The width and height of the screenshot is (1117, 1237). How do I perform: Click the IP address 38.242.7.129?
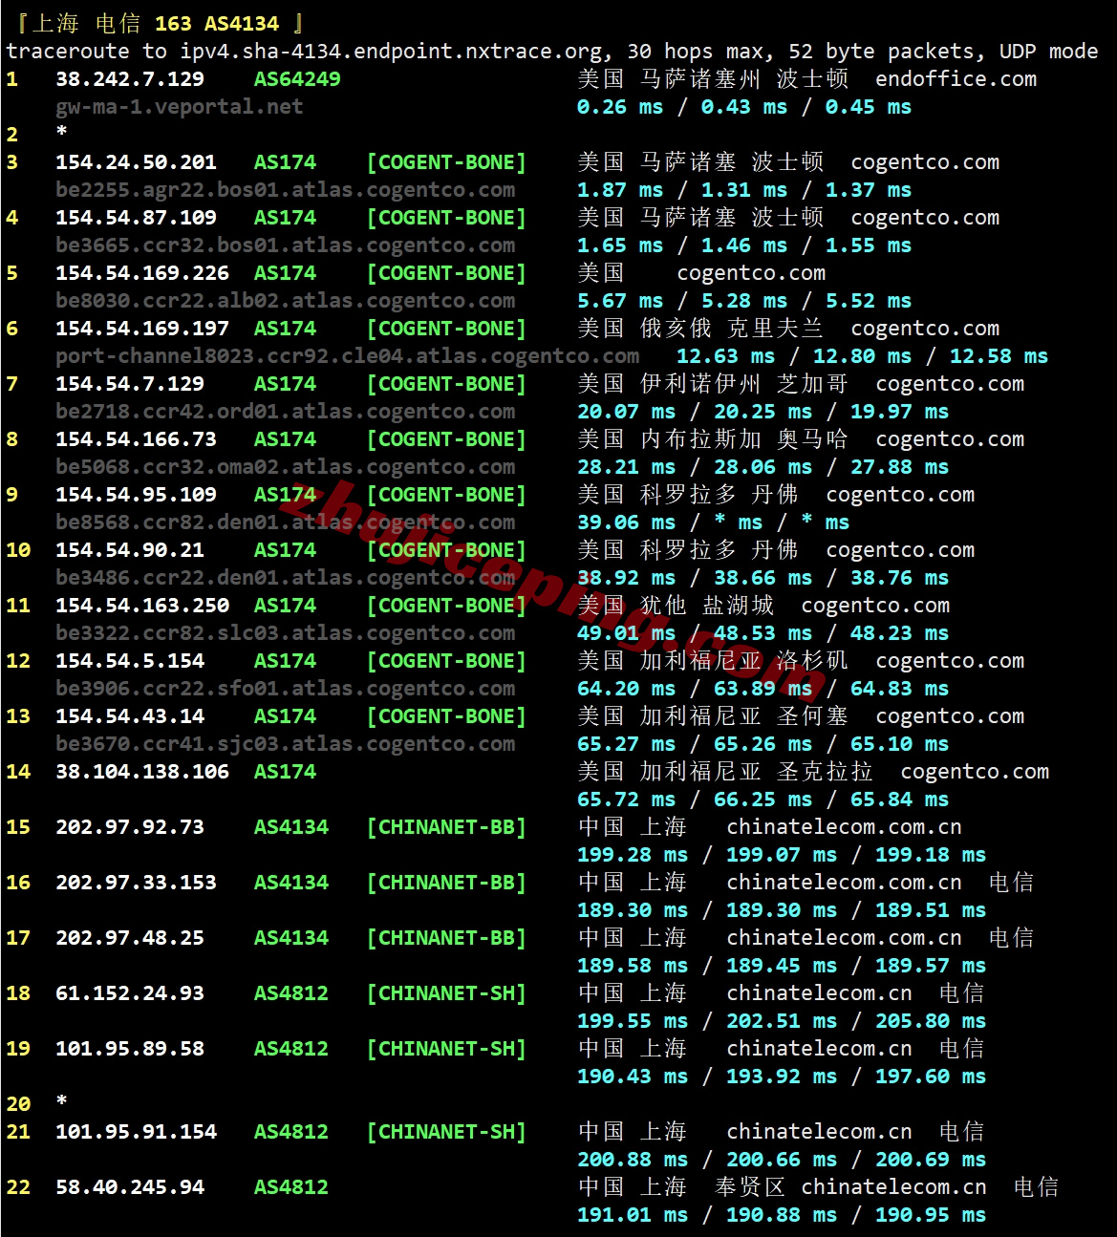(x=130, y=80)
